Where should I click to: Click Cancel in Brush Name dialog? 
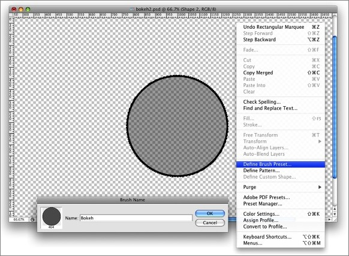click(210, 222)
